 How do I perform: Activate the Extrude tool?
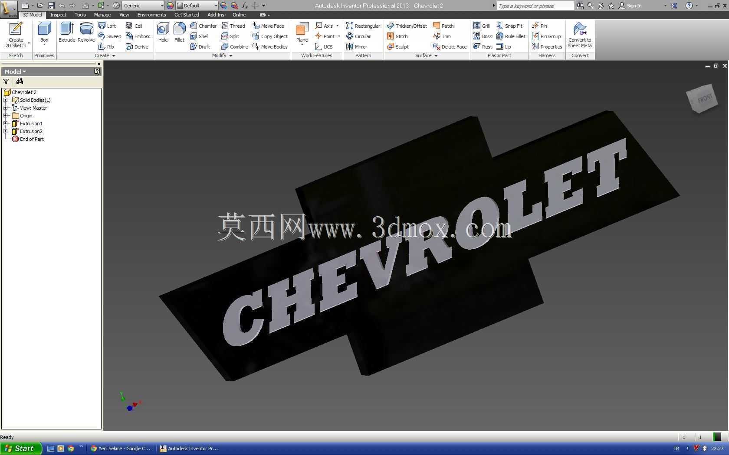click(x=67, y=32)
